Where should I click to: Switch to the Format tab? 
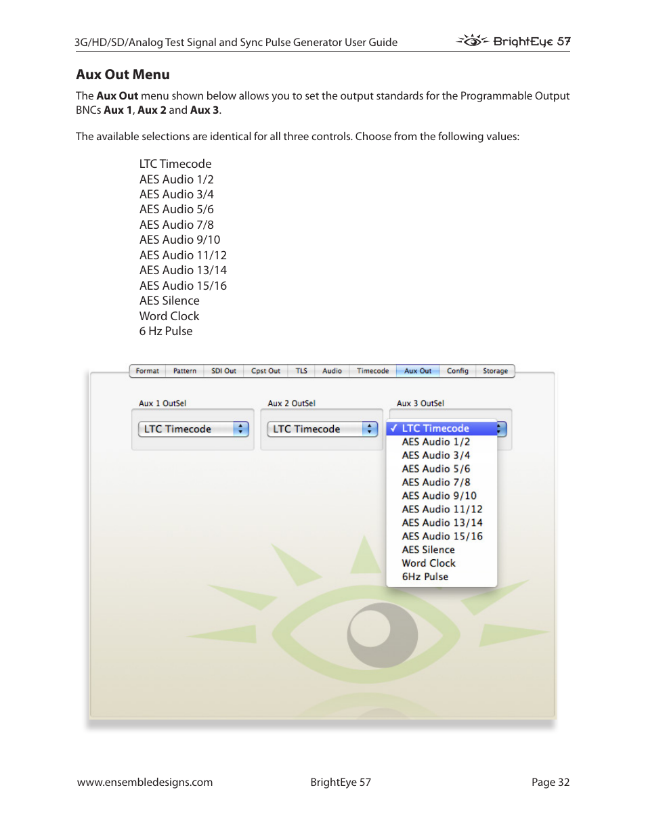(147, 371)
